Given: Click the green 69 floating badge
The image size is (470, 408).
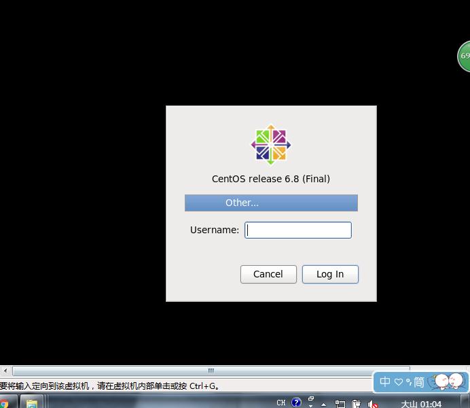Looking at the screenshot, I should pyautogui.click(x=464, y=56).
